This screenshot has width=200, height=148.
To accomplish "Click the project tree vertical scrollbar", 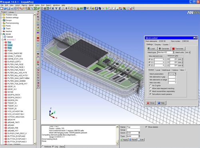I will pyautogui.click(x=35, y=79).
